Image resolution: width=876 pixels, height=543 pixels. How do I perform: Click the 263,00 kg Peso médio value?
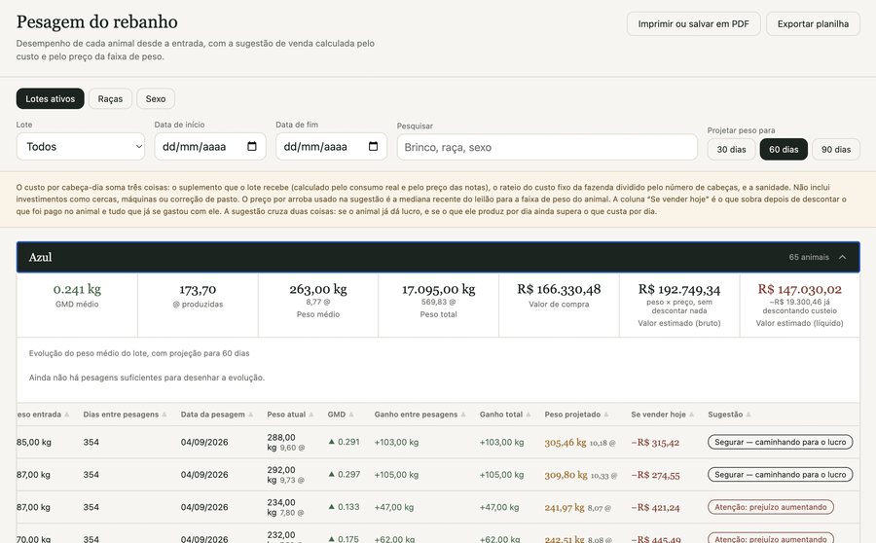coord(318,289)
